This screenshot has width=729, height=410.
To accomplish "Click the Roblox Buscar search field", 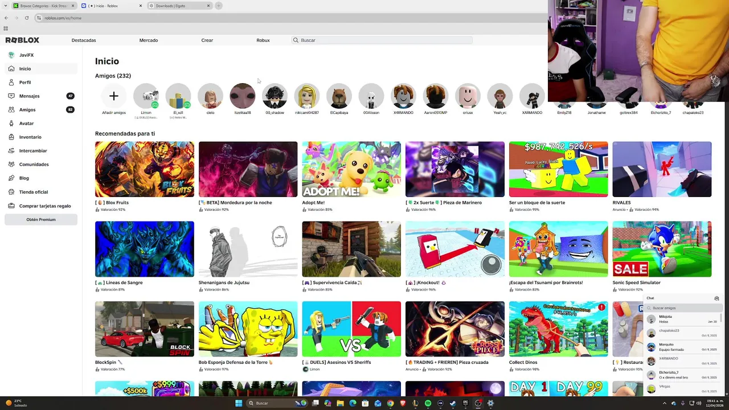I will [x=382, y=40].
